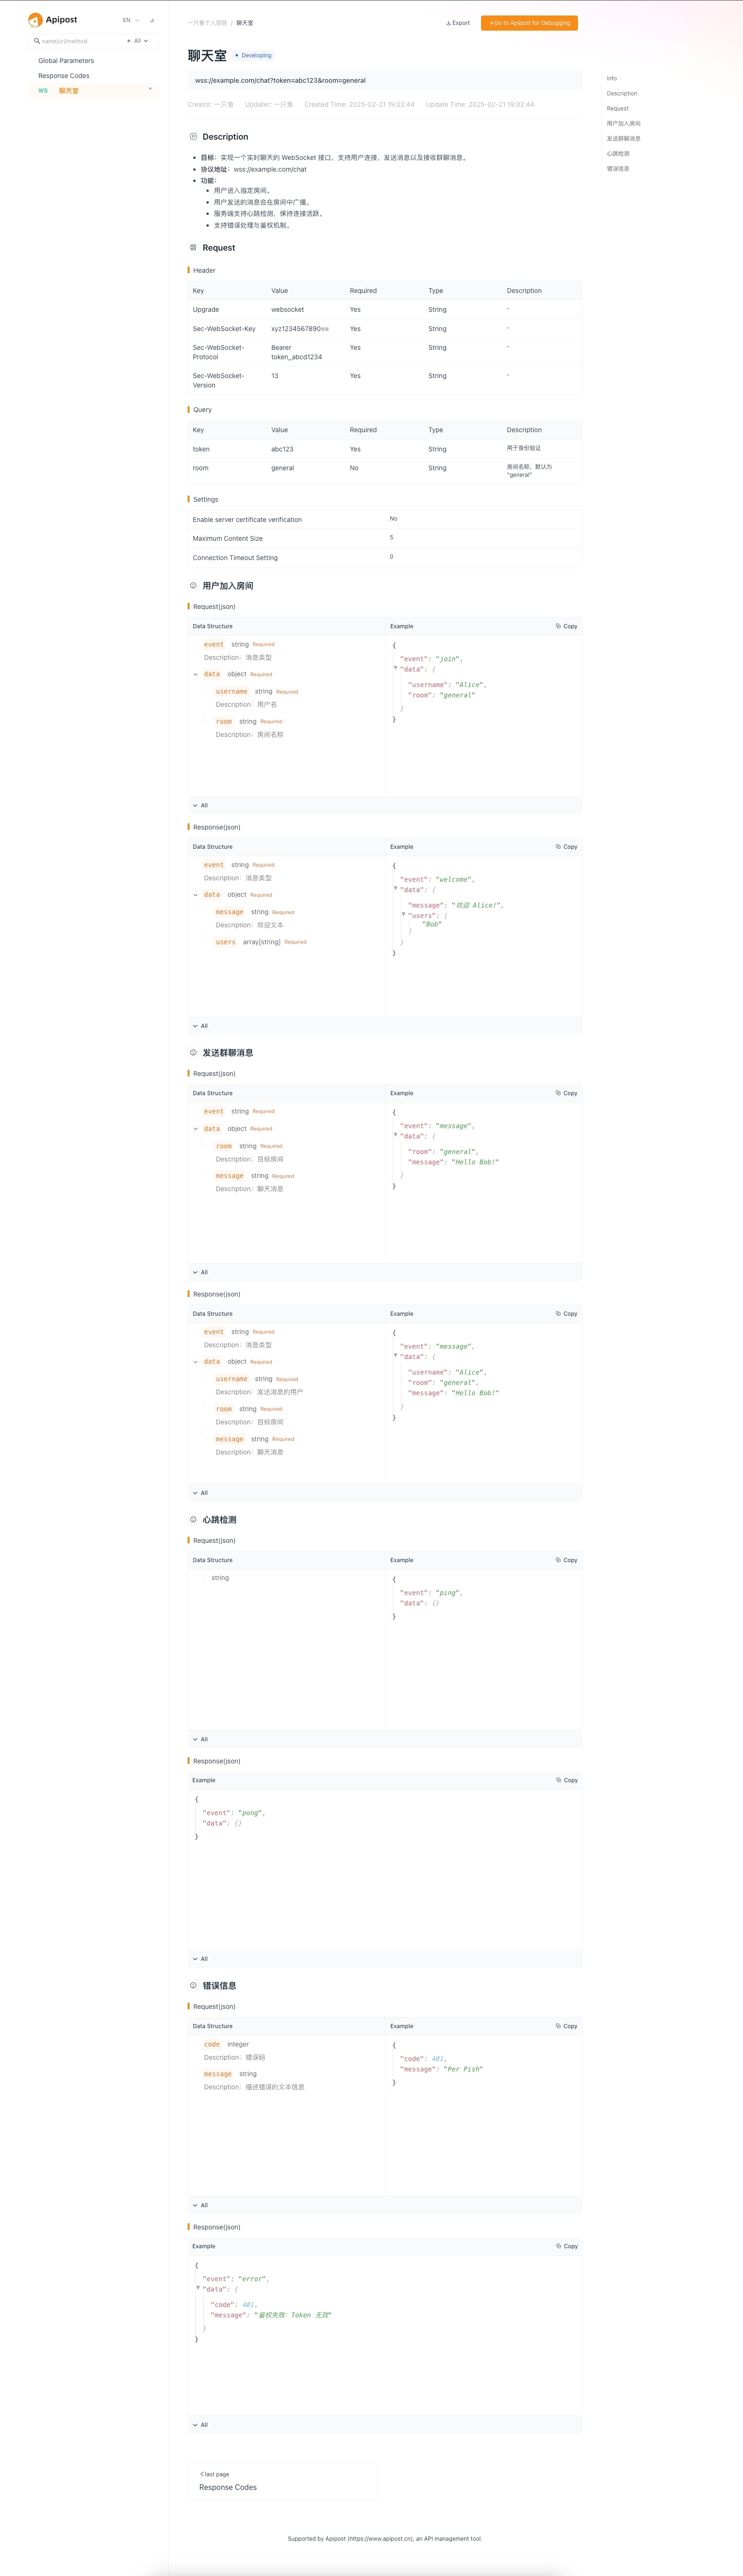Click the face icon beside 心跳检测 heading
Screen dimensions: 743x2576
pos(193,1520)
